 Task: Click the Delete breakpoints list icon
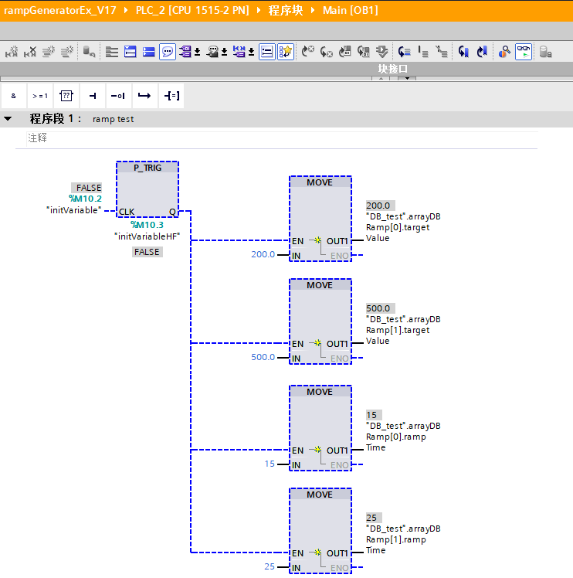tap(442, 52)
